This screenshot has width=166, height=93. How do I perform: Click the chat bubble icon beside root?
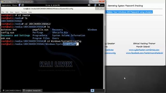(99, 5)
